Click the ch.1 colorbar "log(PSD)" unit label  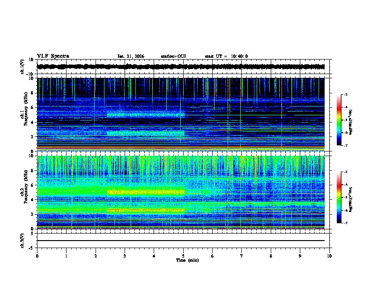[351, 122]
